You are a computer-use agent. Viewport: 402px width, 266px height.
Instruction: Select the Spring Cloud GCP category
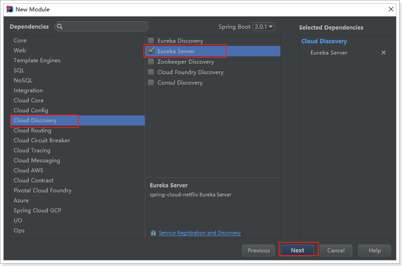(x=77, y=210)
